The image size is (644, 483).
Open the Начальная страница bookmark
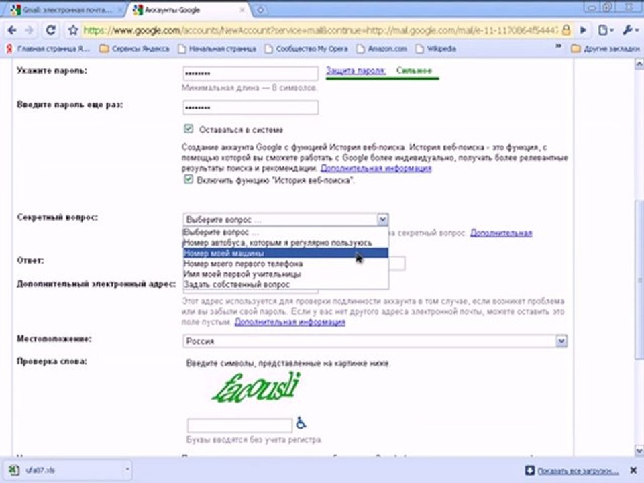[x=217, y=48]
